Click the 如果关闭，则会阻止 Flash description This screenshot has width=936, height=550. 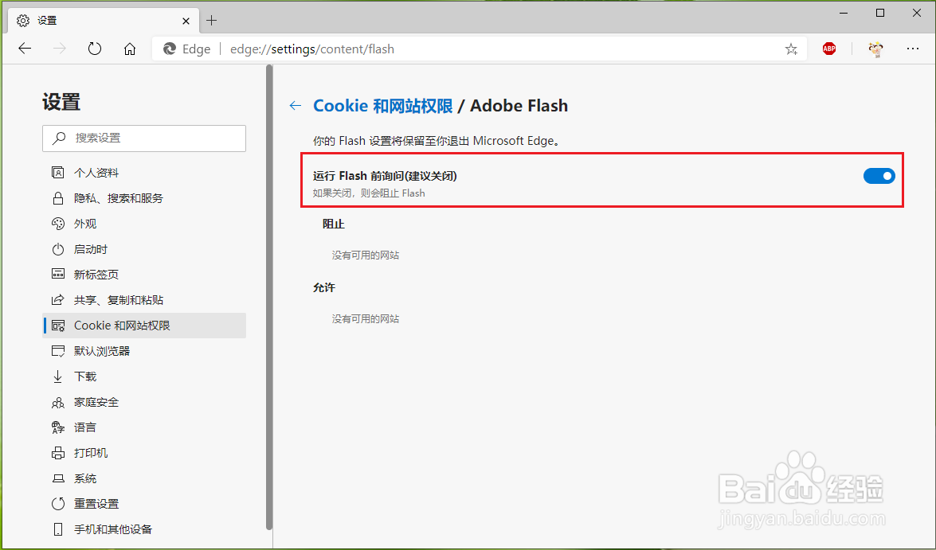click(369, 193)
